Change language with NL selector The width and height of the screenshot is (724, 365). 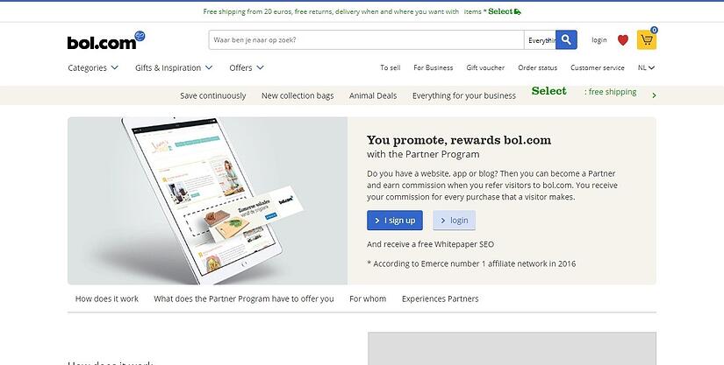(646, 67)
